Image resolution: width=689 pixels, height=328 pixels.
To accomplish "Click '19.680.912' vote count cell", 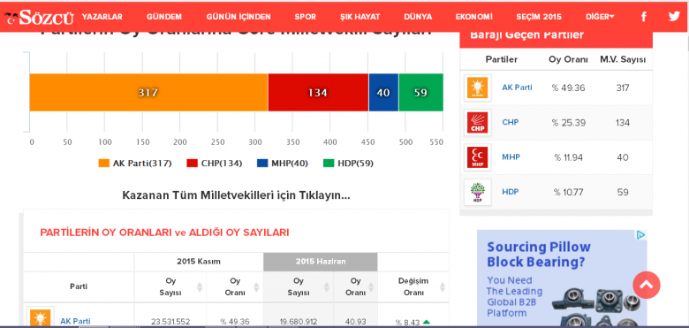I will [x=299, y=322].
